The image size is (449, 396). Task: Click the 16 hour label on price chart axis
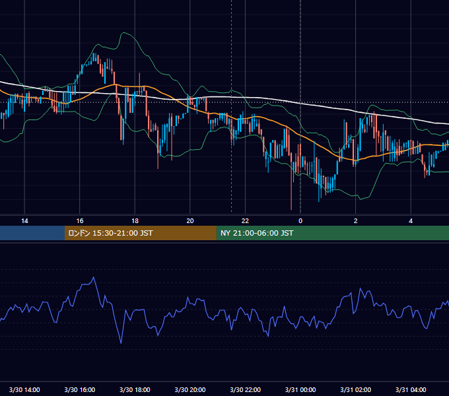coord(80,221)
